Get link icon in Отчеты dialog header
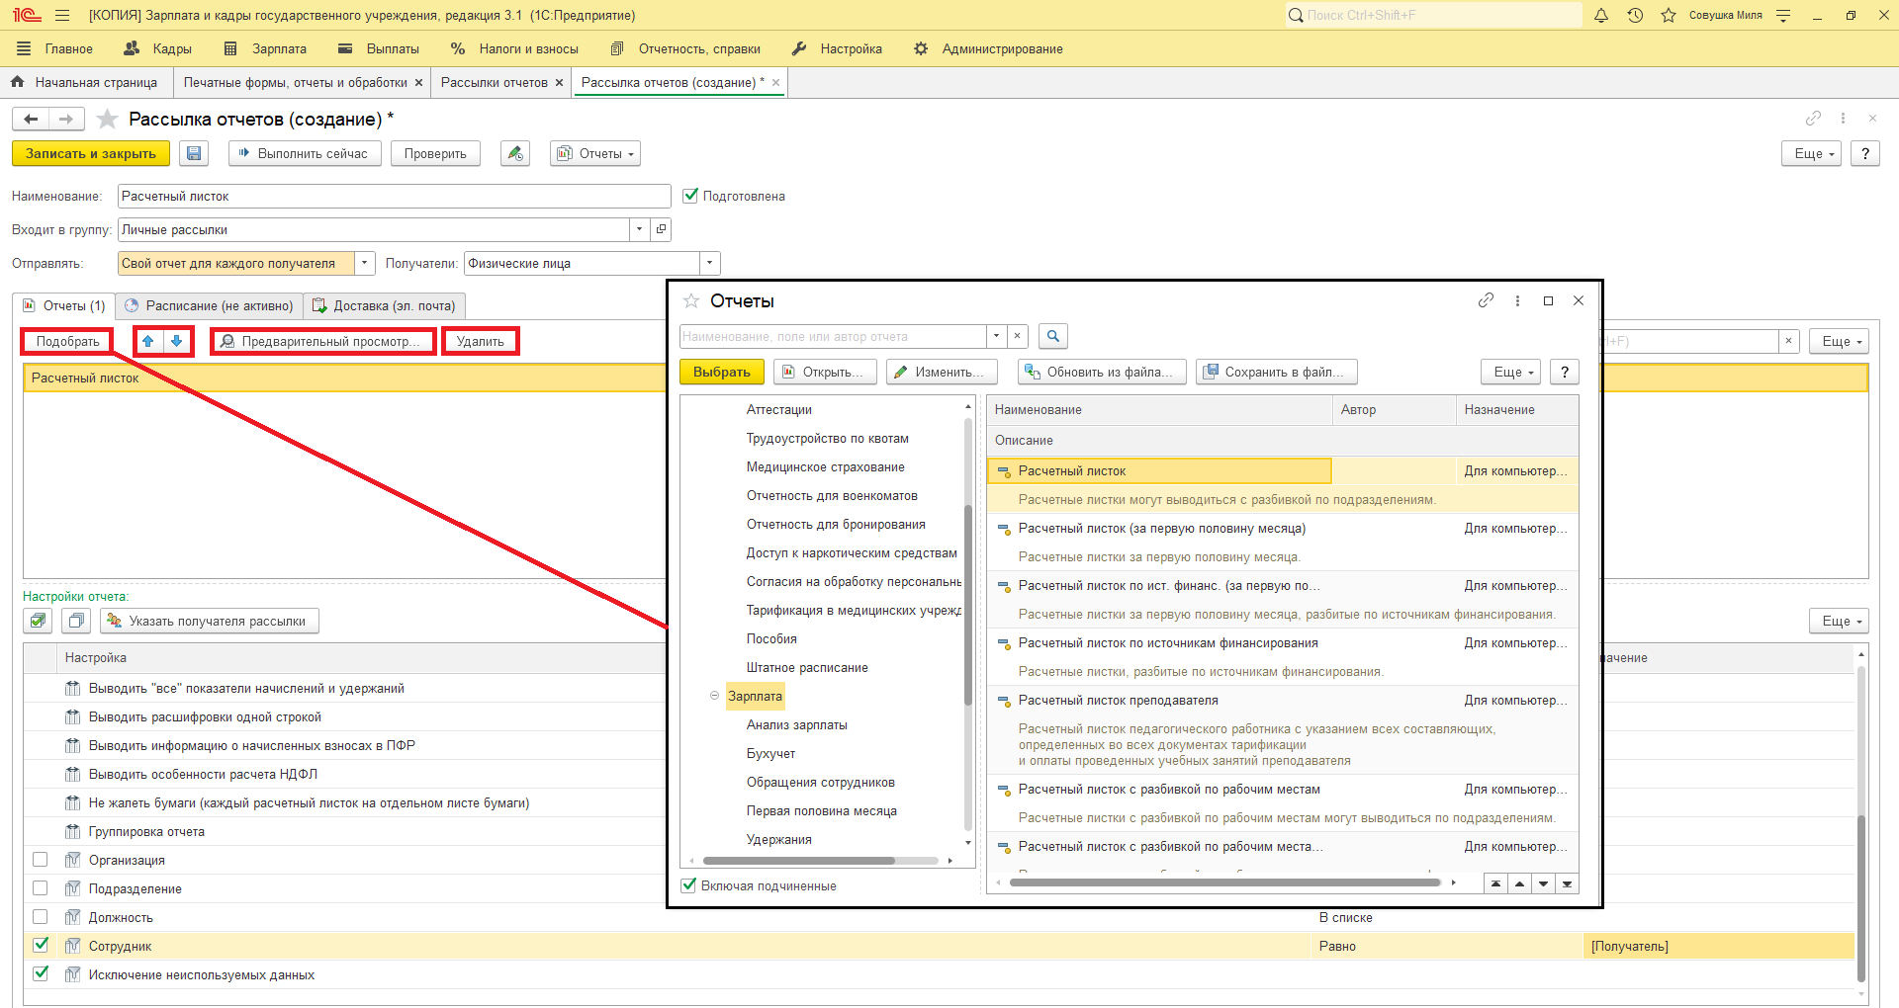Screen dimensions: 1899x1008 click(1486, 300)
